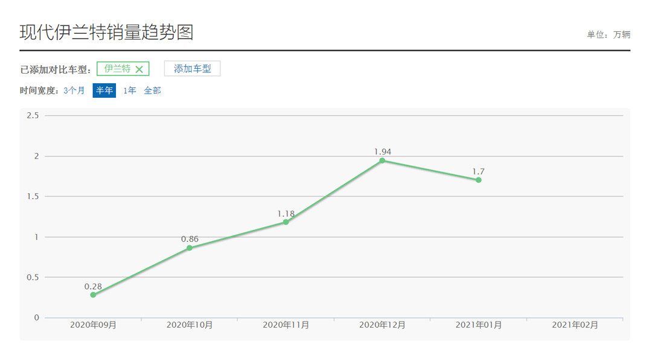Select the 3个月 time range
This screenshot has width=652, height=362.
click(74, 91)
